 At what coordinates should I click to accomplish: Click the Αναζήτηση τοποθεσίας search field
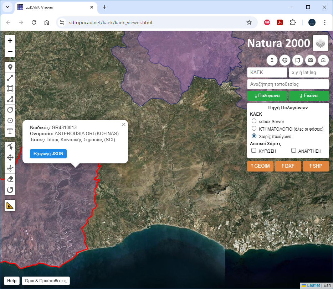pyautogui.click(x=288, y=84)
